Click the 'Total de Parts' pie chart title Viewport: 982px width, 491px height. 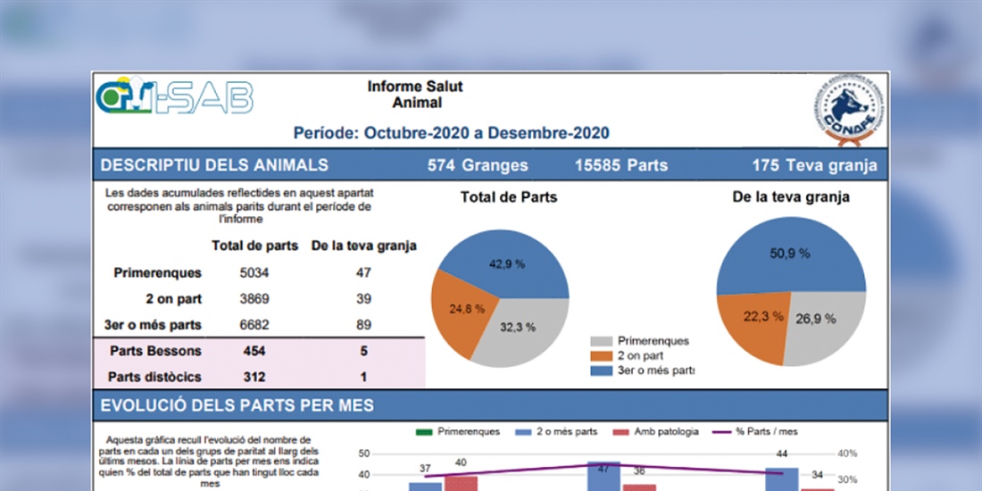(509, 197)
